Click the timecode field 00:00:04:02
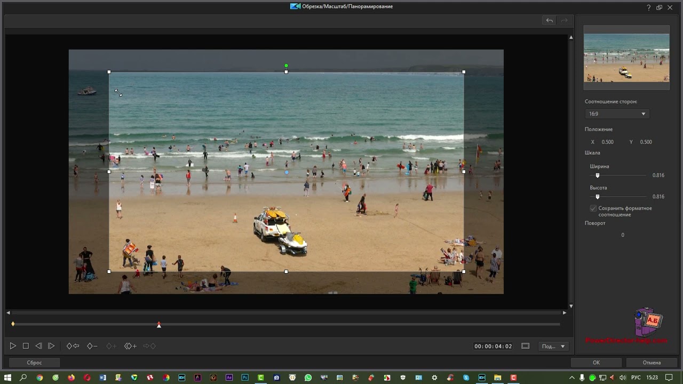This screenshot has width=683, height=384. 493,346
